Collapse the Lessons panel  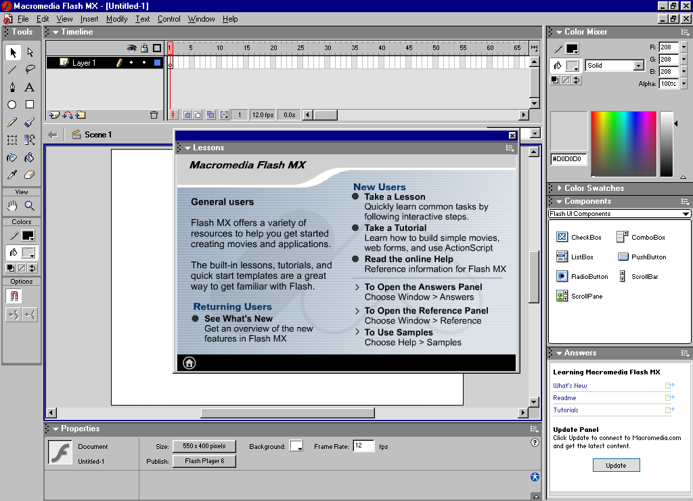coord(188,148)
